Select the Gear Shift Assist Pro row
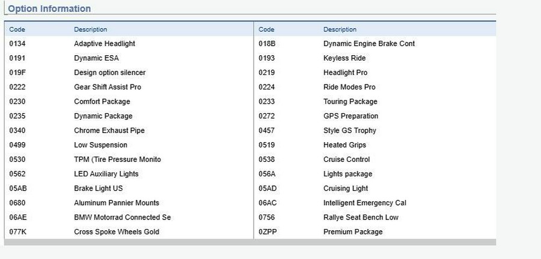The height and width of the screenshot is (259, 541). [129, 87]
